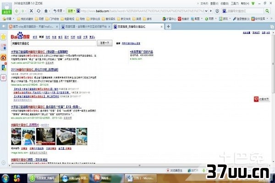Reload the page with the refresh icon

point(38,11)
